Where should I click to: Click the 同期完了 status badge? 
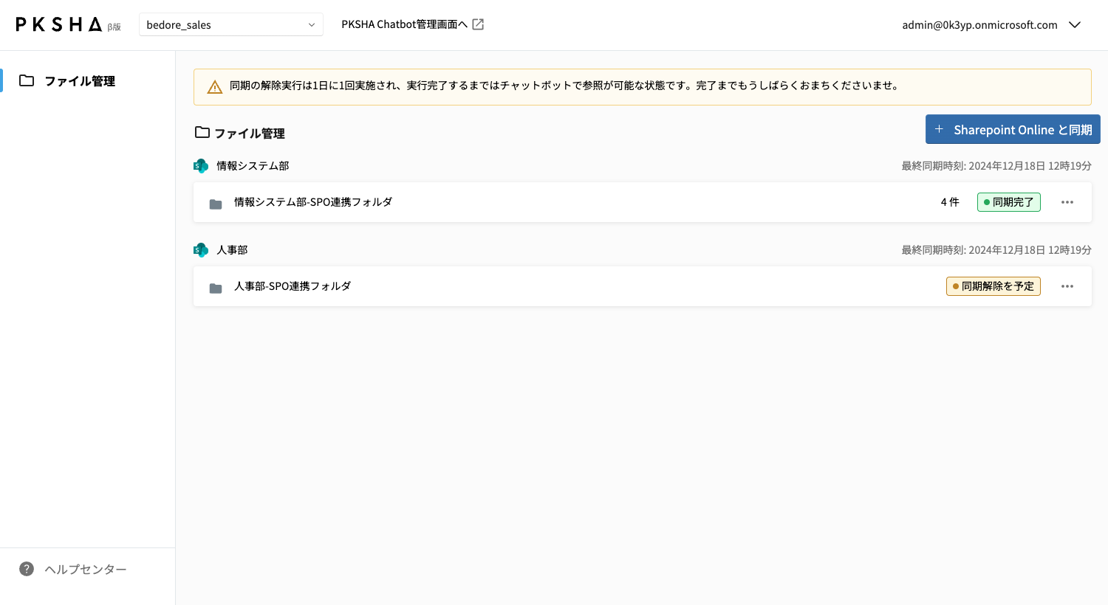click(x=1009, y=202)
